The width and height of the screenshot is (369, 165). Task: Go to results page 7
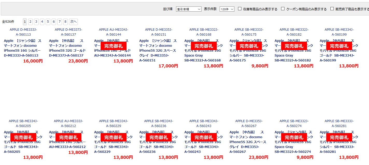(x=60, y=22)
